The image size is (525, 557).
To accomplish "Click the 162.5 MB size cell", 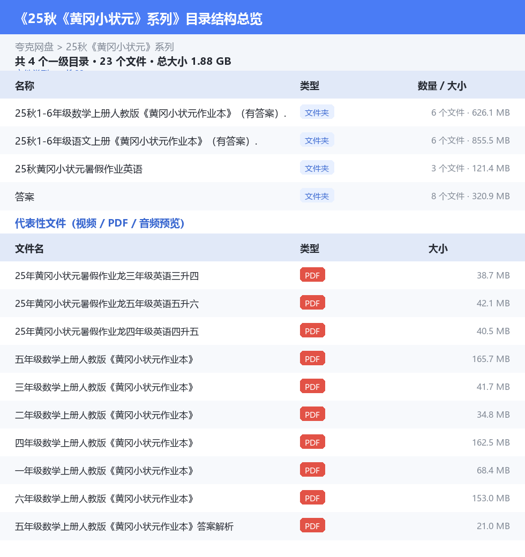I will [491, 442].
